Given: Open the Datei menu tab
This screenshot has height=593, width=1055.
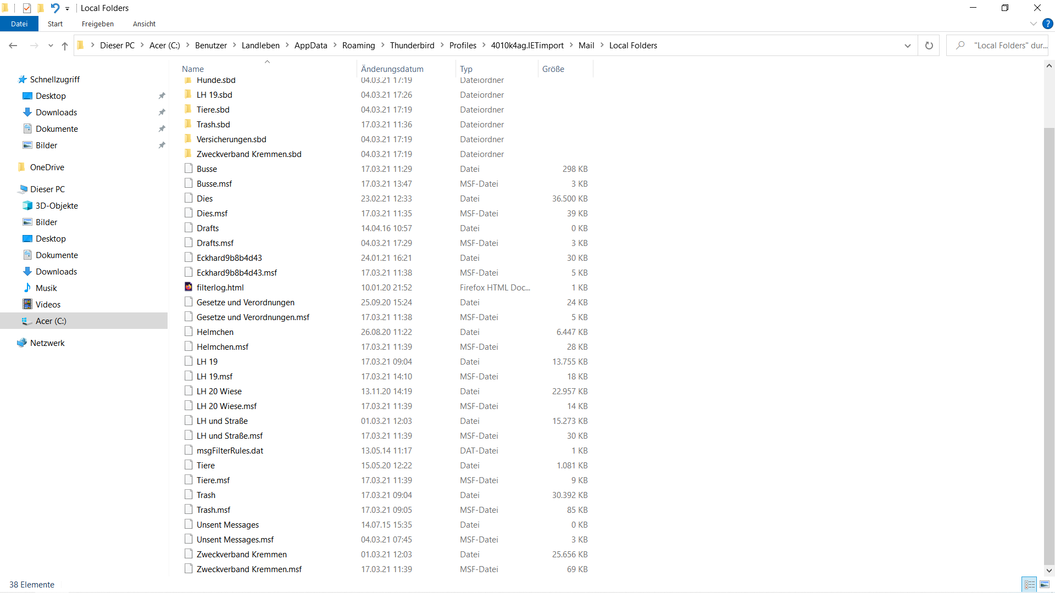Looking at the screenshot, I should tap(19, 24).
